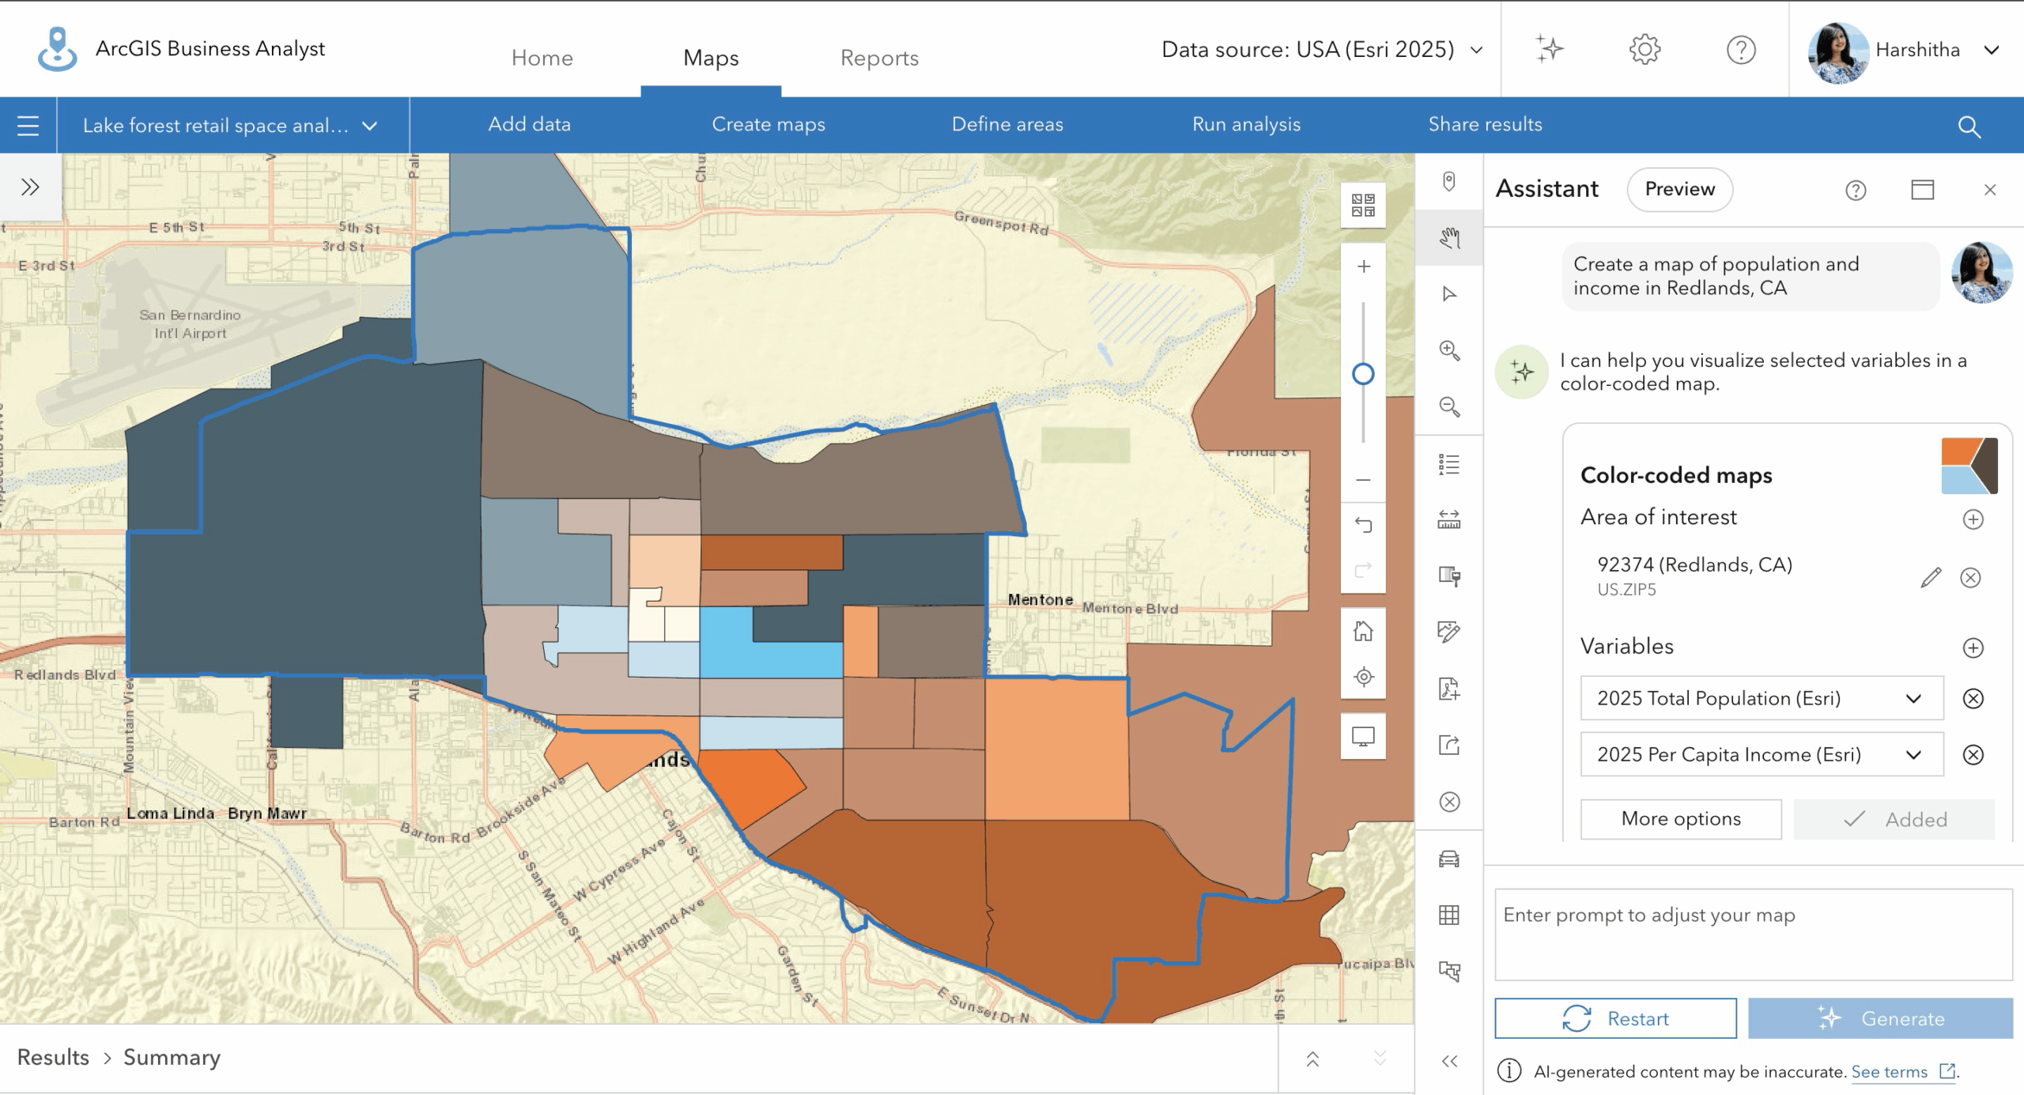Click the AI assistant sparkle icon in the header
Viewport: 2024px width, 1095px height.
1549,49
